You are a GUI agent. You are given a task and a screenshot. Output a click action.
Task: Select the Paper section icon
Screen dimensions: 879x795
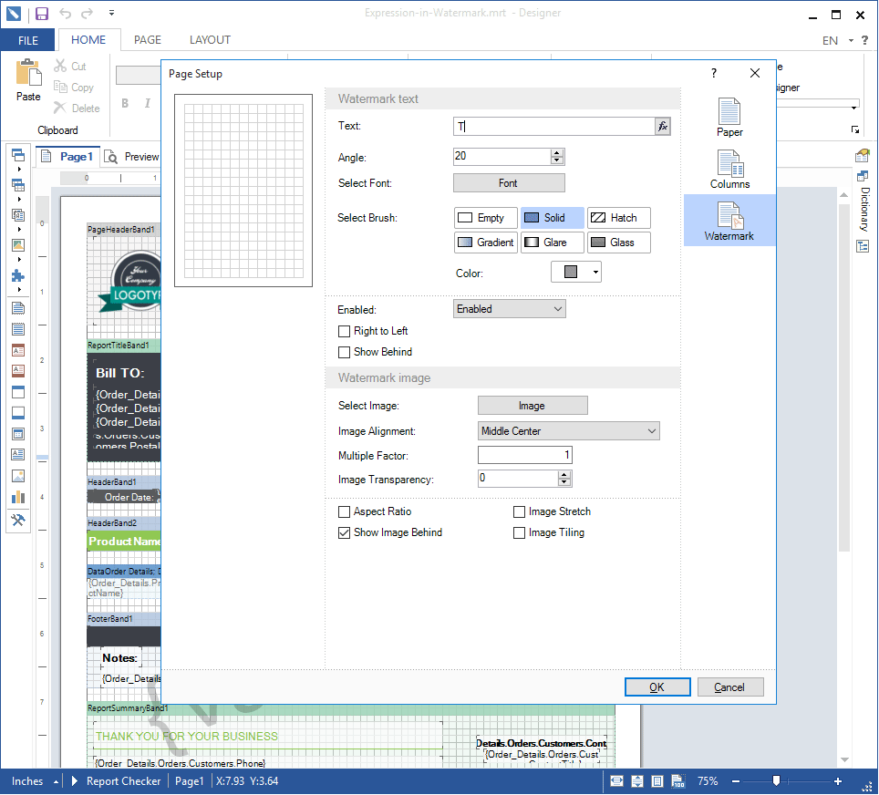click(x=729, y=117)
